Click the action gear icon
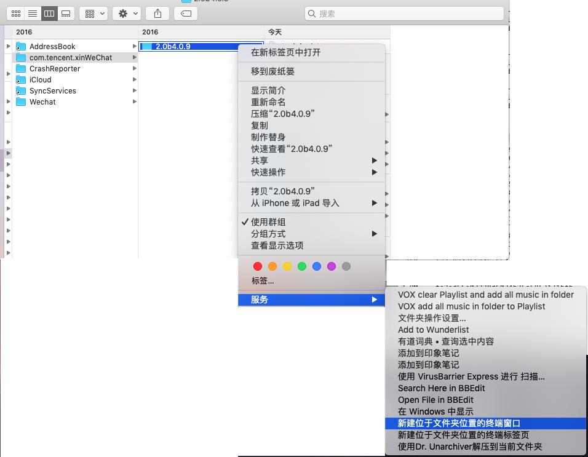The image size is (588, 457). pos(121,13)
